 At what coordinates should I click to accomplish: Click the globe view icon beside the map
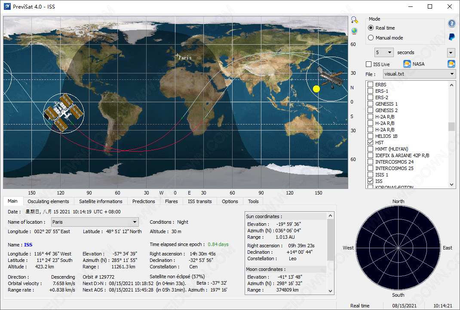[x=354, y=31]
